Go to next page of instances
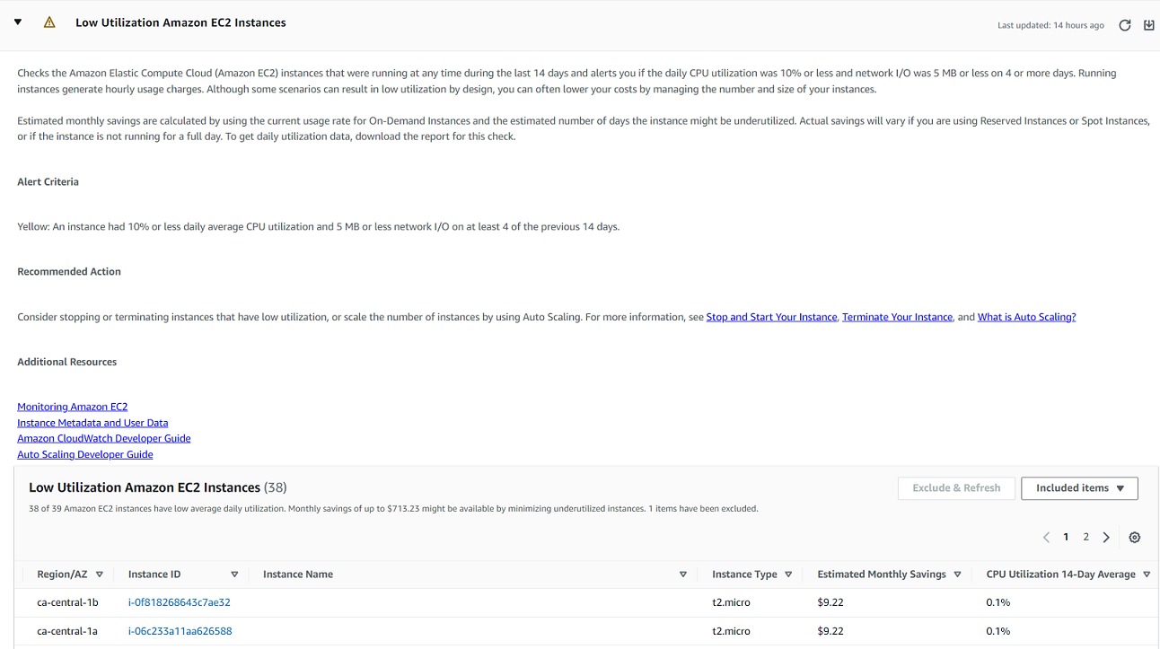This screenshot has width=1160, height=649. [x=1106, y=537]
